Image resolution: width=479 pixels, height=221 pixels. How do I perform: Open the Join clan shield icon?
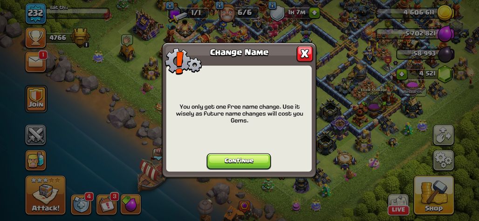pyautogui.click(x=36, y=99)
